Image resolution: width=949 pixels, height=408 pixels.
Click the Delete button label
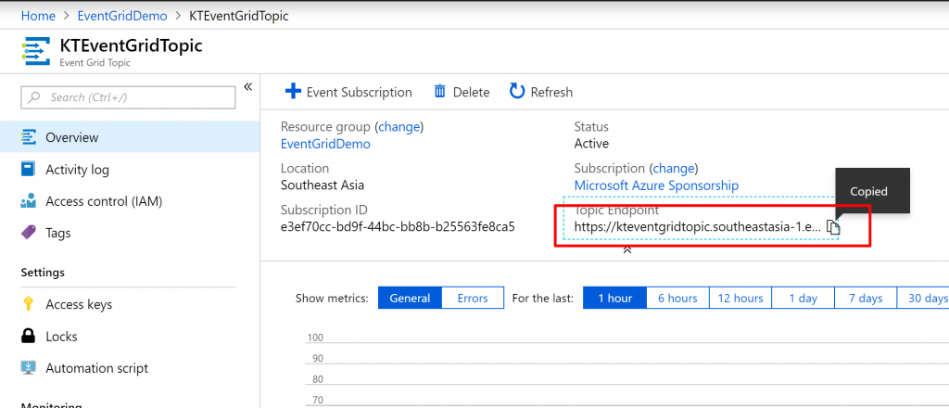tap(471, 92)
